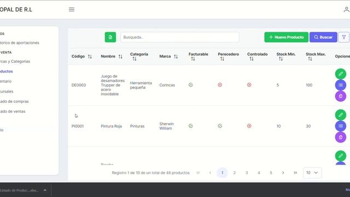The width and height of the screenshot is (350, 197).
Task: Open Listado de compras menu item
Action: [x=14, y=101]
